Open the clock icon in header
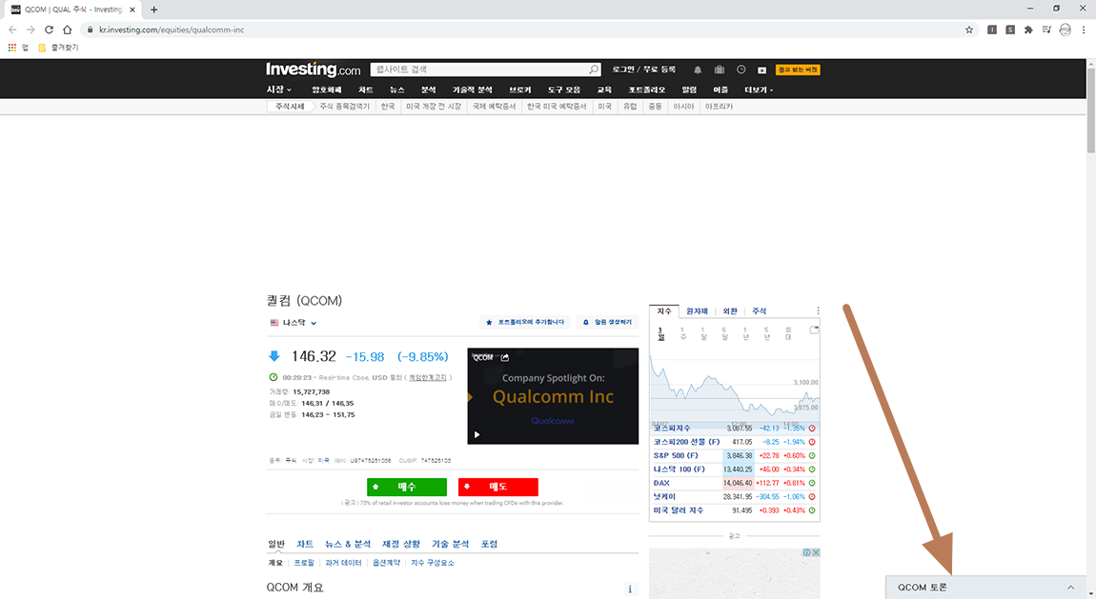This screenshot has height=599, width=1096. [741, 70]
